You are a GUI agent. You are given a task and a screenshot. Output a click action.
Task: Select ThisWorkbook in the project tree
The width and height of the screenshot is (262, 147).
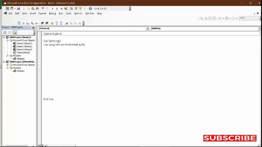[x=23, y=53]
